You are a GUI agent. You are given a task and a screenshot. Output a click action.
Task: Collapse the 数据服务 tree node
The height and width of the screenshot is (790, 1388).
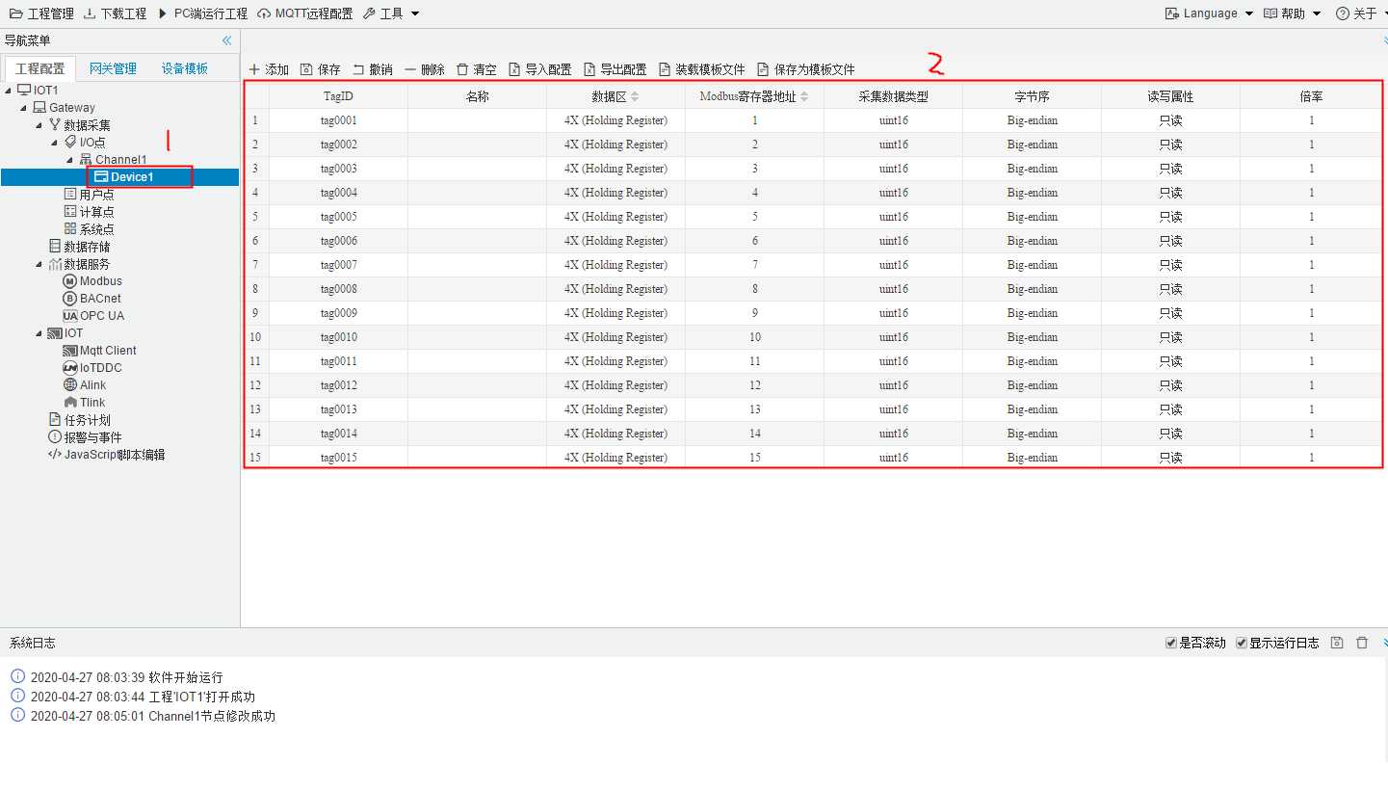point(39,264)
